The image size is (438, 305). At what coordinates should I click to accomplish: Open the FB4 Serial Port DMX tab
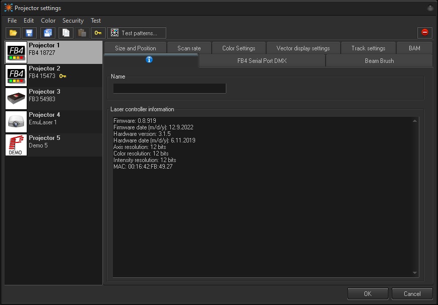pos(262,61)
